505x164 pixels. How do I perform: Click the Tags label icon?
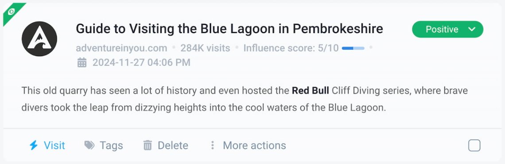click(89, 145)
